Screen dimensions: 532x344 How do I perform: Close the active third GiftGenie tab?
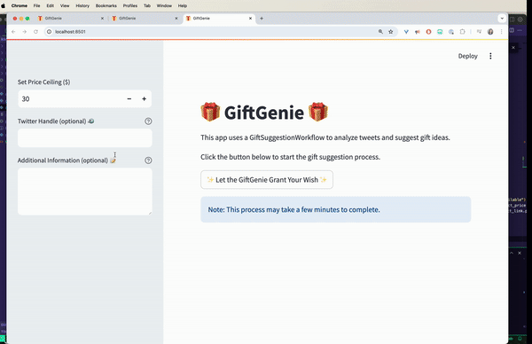tap(250, 19)
